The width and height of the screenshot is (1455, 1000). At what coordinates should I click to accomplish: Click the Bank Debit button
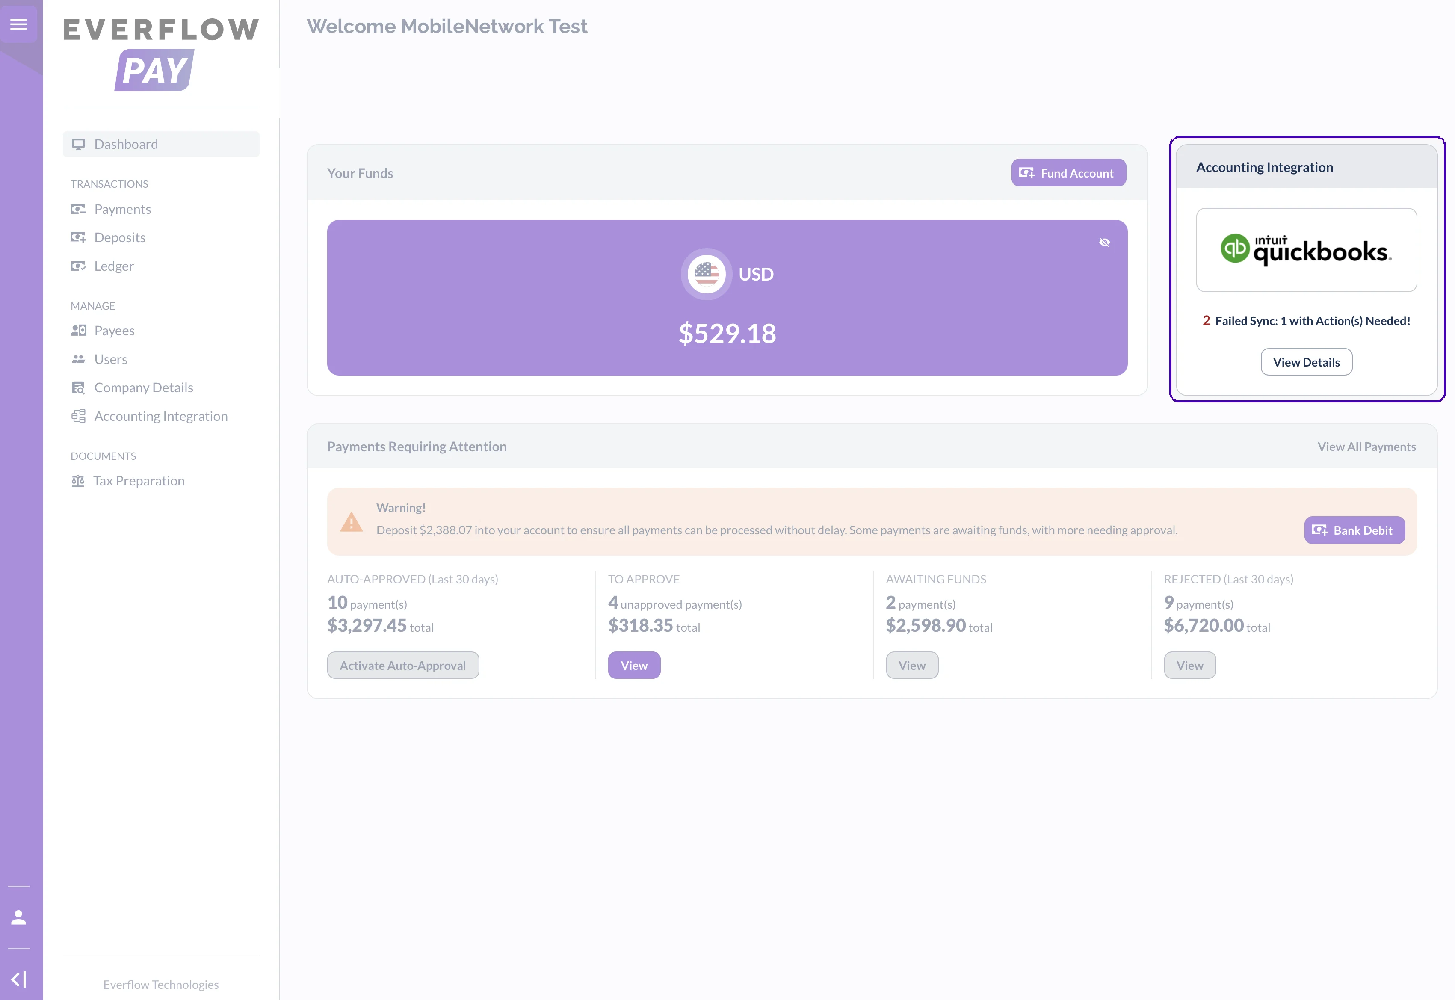tap(1354, 530)
